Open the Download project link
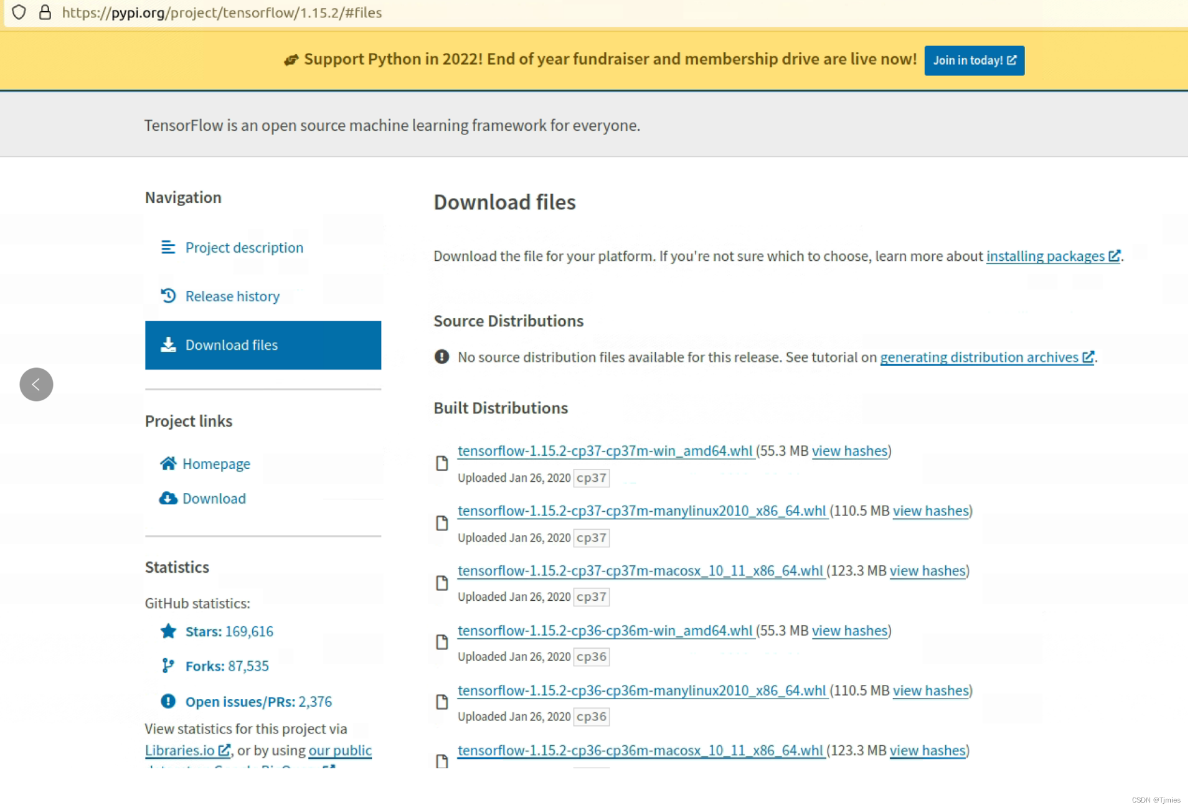 tap(214, 499)
